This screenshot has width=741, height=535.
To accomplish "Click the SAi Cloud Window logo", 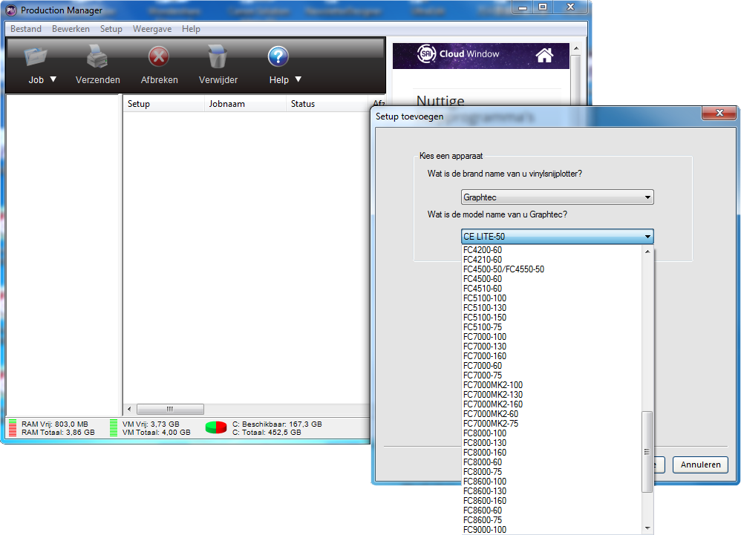I will [x=458, y=54].
